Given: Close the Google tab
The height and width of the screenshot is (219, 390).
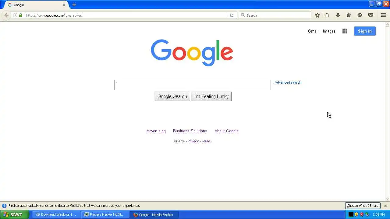Looking at the screenshot, I should pyautogui.click(x=64, y=5).
